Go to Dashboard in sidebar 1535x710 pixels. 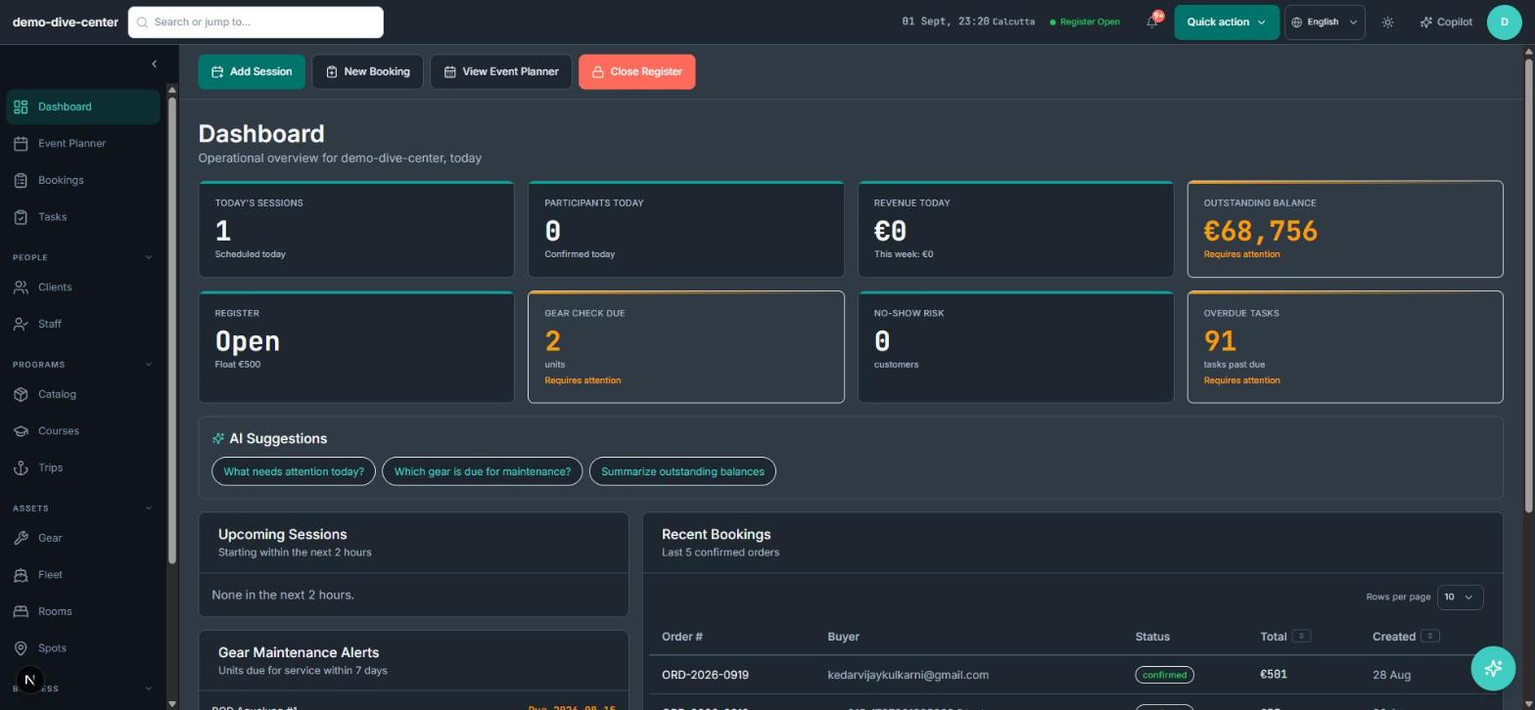click(83, 107)
